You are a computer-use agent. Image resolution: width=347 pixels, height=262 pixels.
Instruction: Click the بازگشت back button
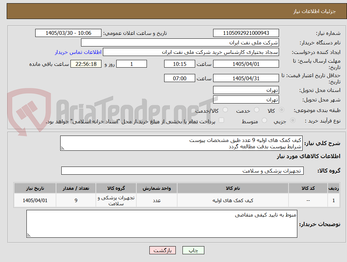(162, 250)
